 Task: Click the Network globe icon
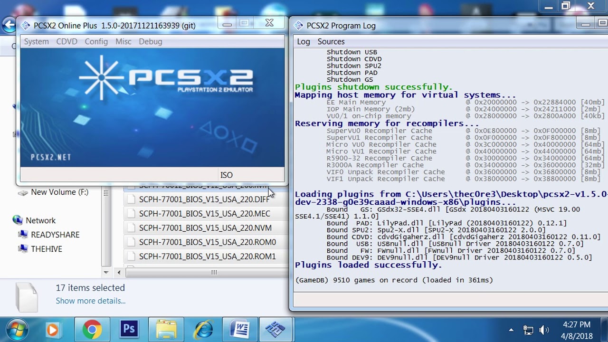18,220
